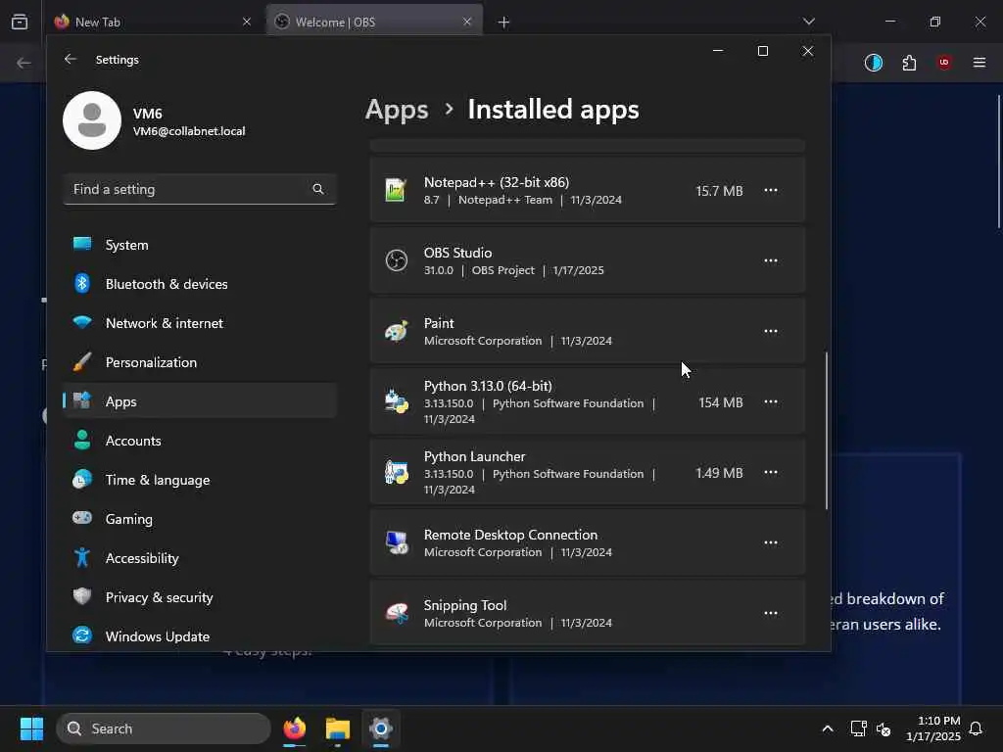
Task: Click the Python 3.13.0 app icon
Action: 396,401
